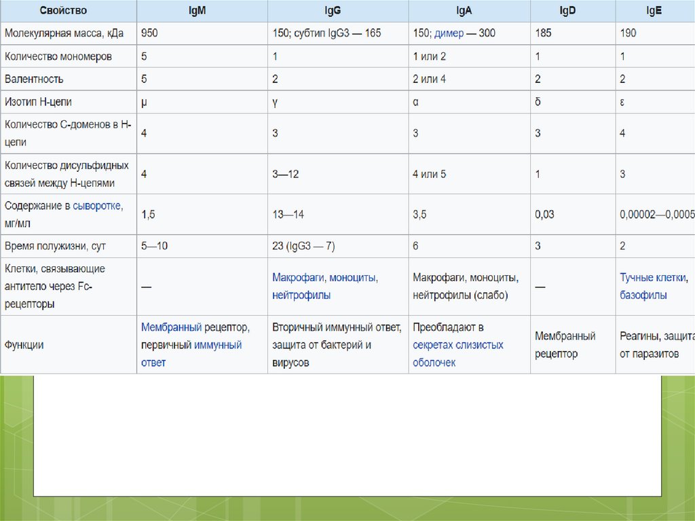Click the serum value '1,5'
The width and height of the screenshot is (695, 521).
pyautogui.click(x=148, y=215)
